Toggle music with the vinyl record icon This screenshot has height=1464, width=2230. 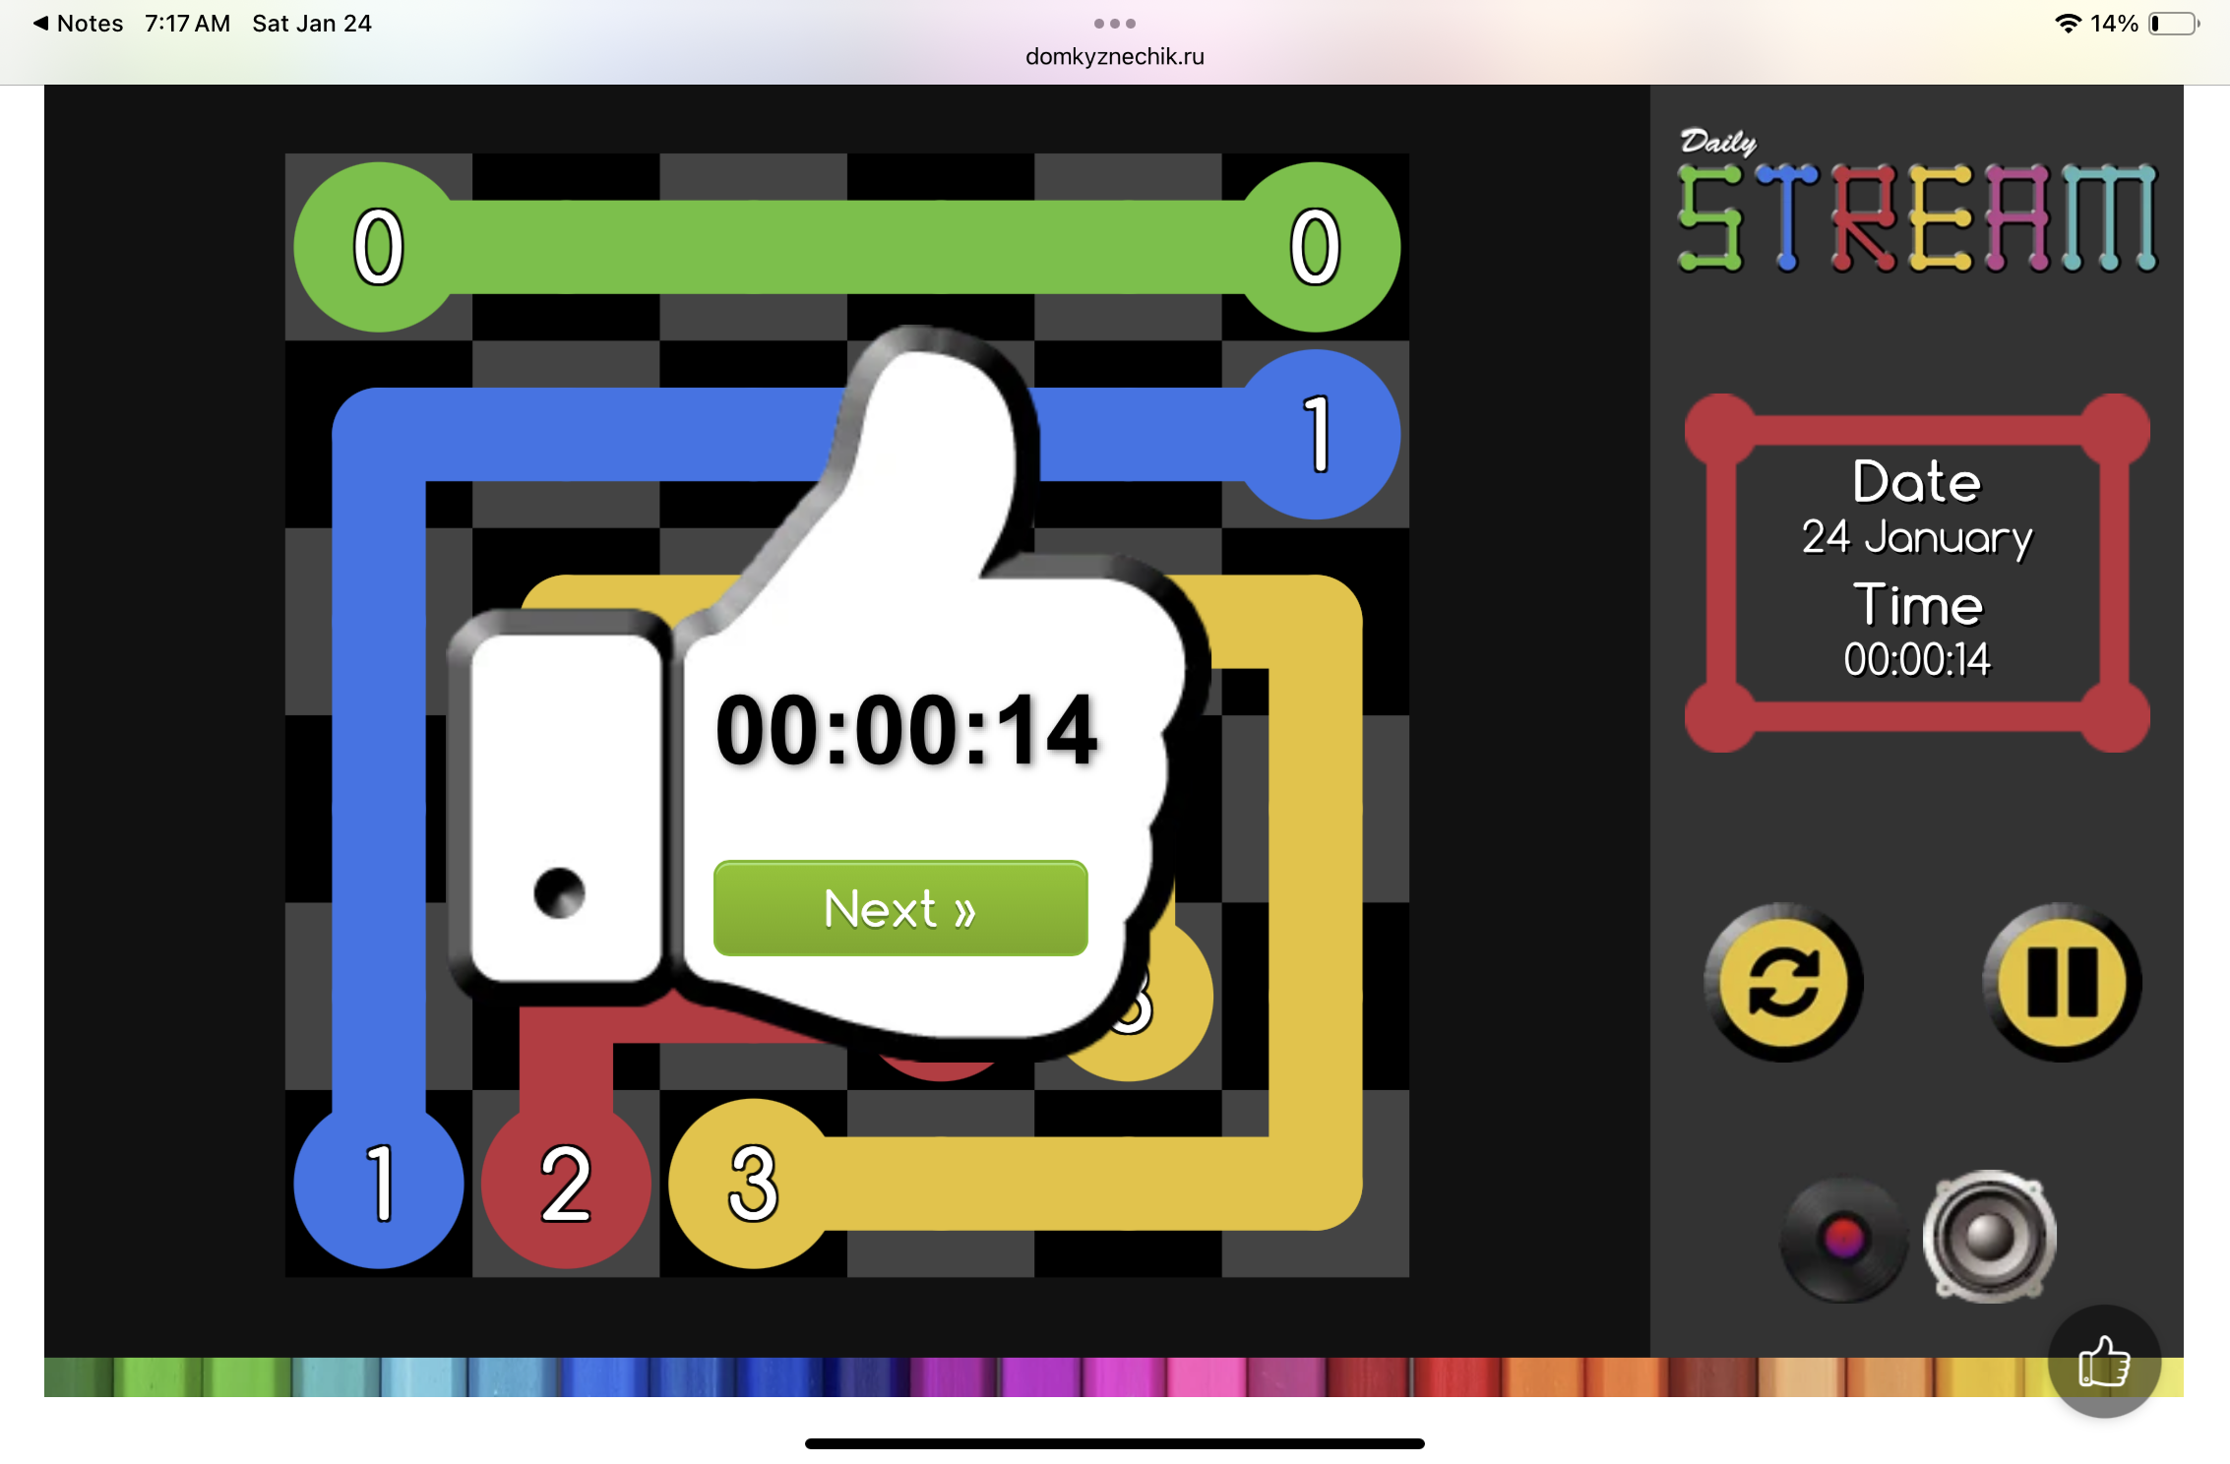1843,1238
